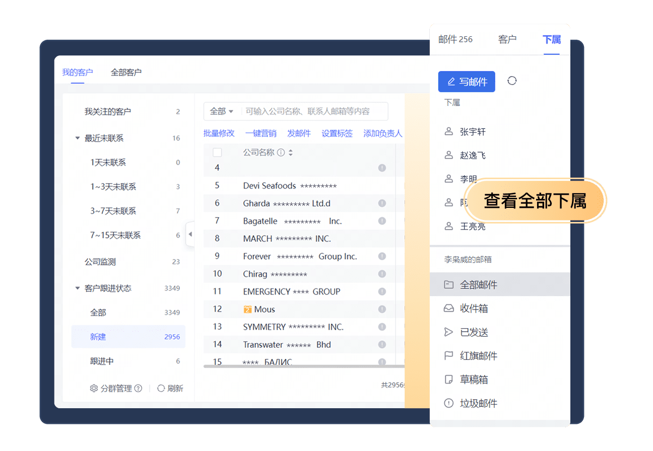Click the 全部邮件 folder icon
Image resolution: width=653 pixels, height=451 pixels.
449,284
